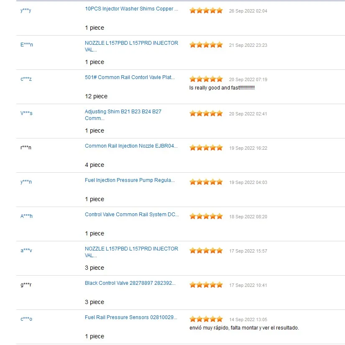Click five-star rating dated 19 Sep 2022 16:22
Image resolution: width=345 pixels, height=345 pixels.
point(206,148)
